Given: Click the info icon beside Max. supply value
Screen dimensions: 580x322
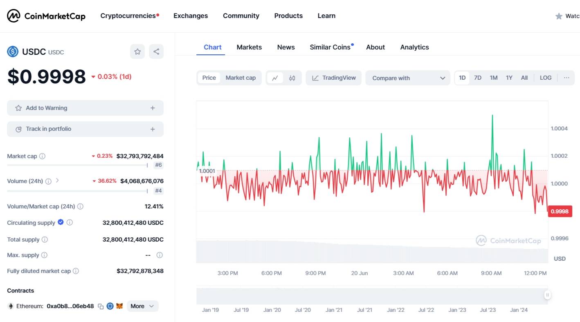Looking at the screenshot, I should coord(160,255).
